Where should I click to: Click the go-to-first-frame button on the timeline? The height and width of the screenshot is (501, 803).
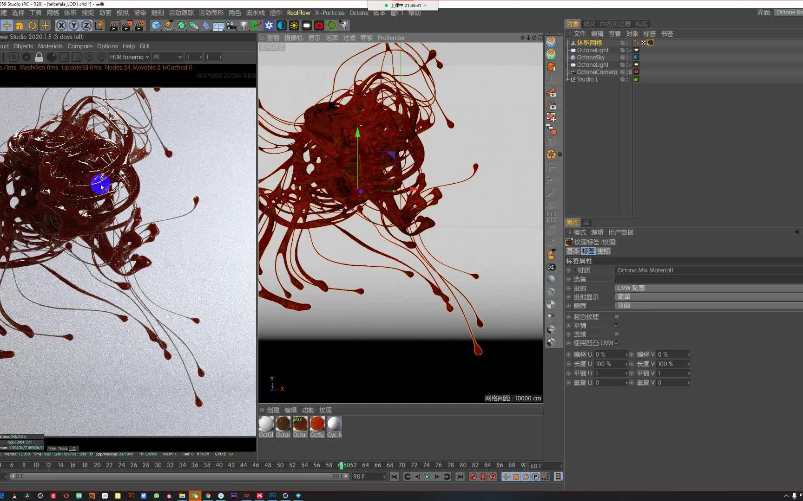(394, 476)
